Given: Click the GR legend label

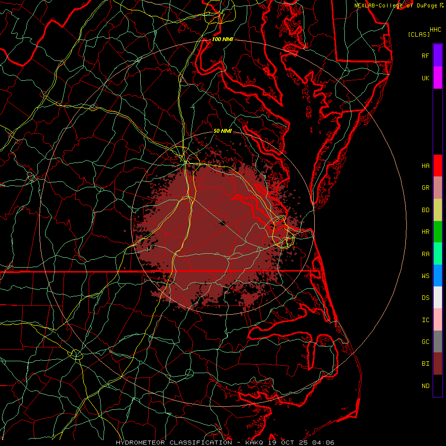Looking at the screenshot, I should point(426,188).
